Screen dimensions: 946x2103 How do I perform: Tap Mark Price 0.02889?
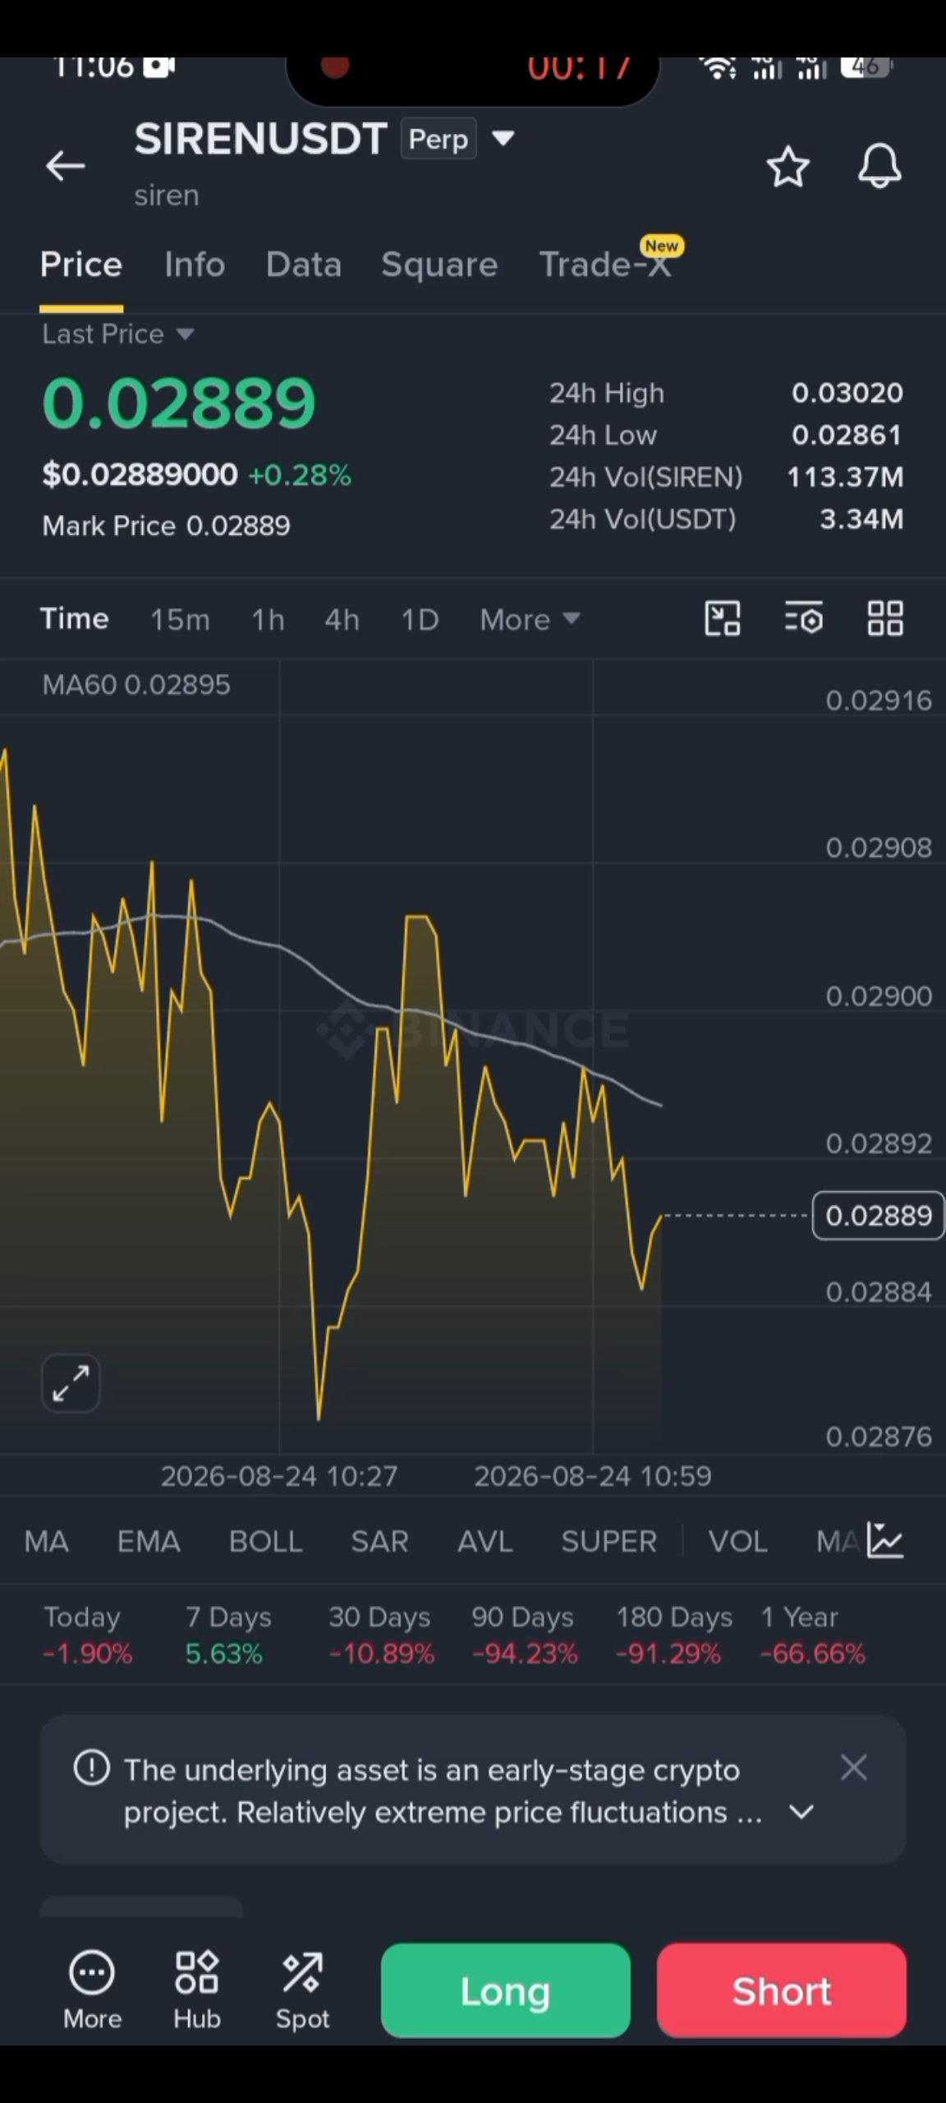coord(166,526)
